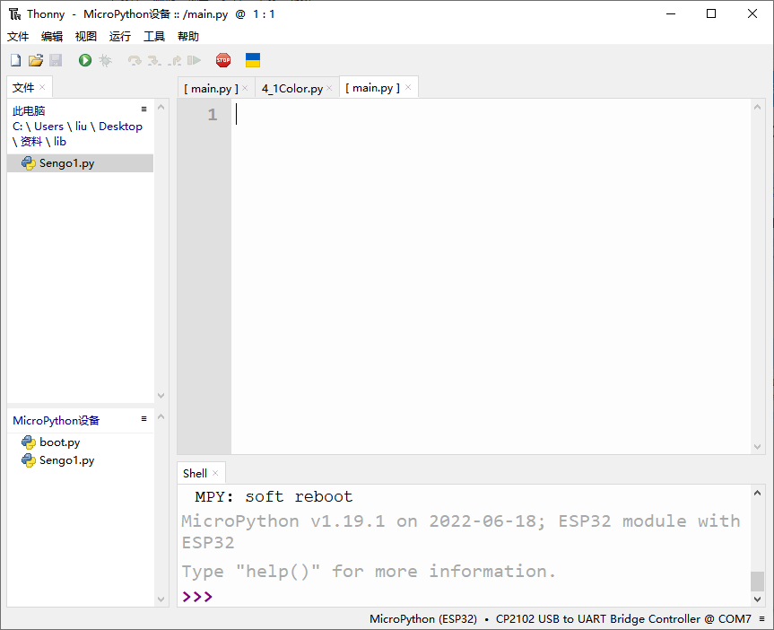This screenshot has height=630, width=774.
Task: Click the local files scroll down arrow
Action: coord(161,395)
